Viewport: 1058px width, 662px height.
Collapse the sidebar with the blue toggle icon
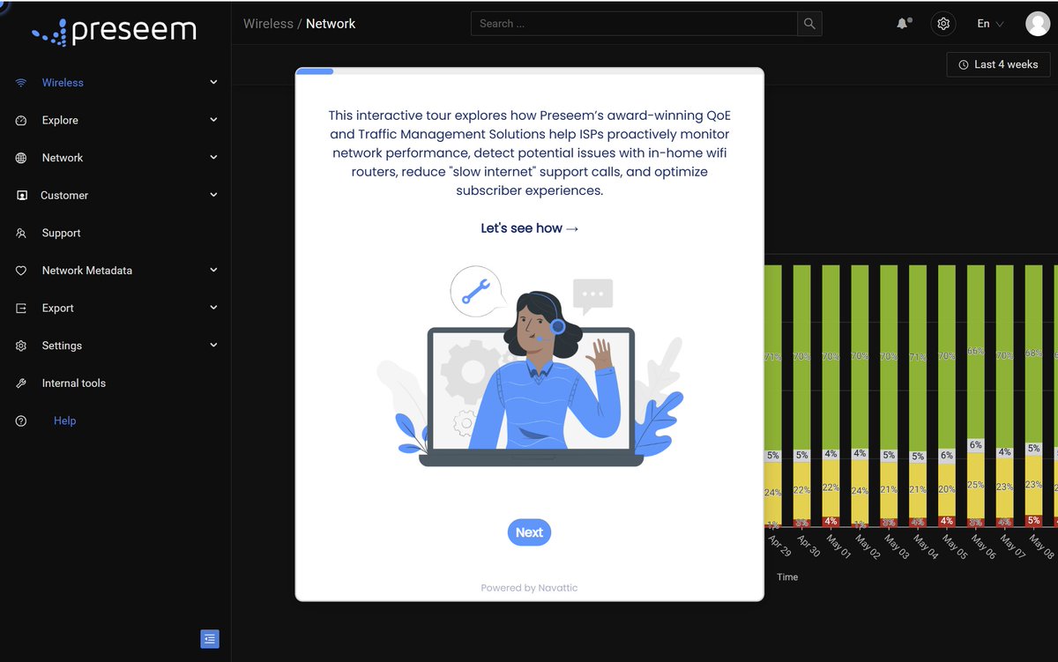click(x=210, y=639)
